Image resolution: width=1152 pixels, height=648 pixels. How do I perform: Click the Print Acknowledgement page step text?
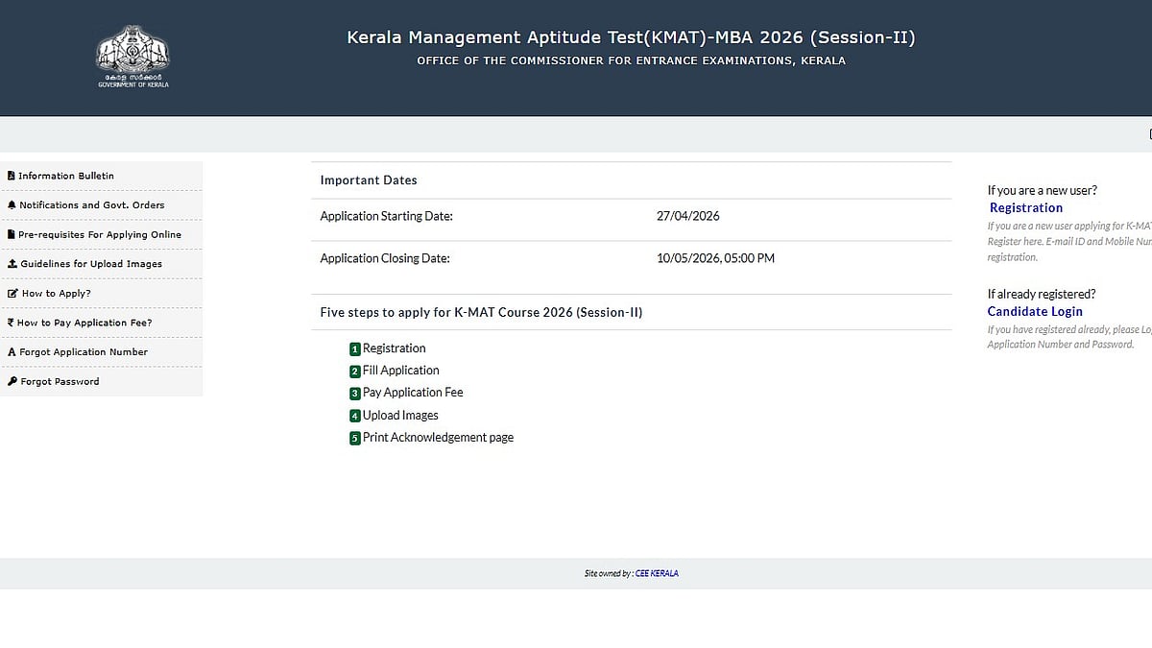pyautogui.click(x=438, y=438)
